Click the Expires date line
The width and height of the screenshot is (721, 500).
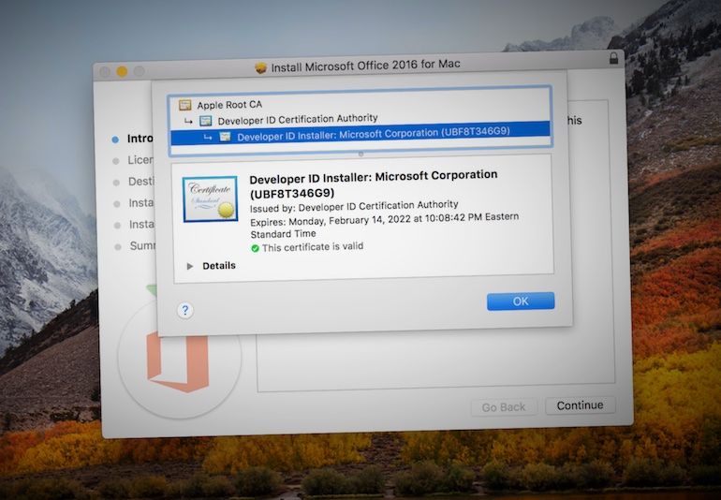coord(385,226)
